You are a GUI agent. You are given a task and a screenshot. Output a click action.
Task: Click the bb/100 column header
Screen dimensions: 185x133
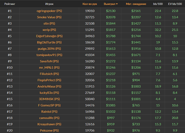pyautogui.click(x=158, y=4)
